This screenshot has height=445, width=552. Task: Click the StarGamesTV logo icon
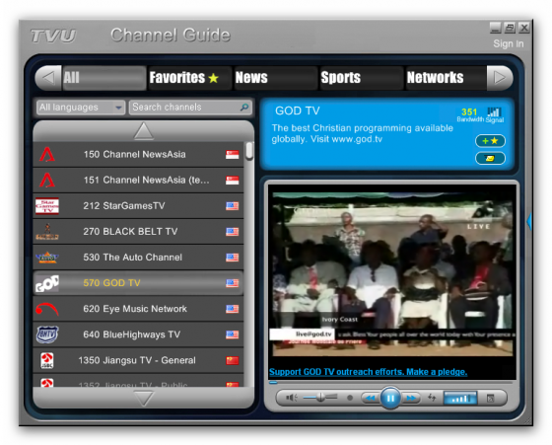pos(47,206)
